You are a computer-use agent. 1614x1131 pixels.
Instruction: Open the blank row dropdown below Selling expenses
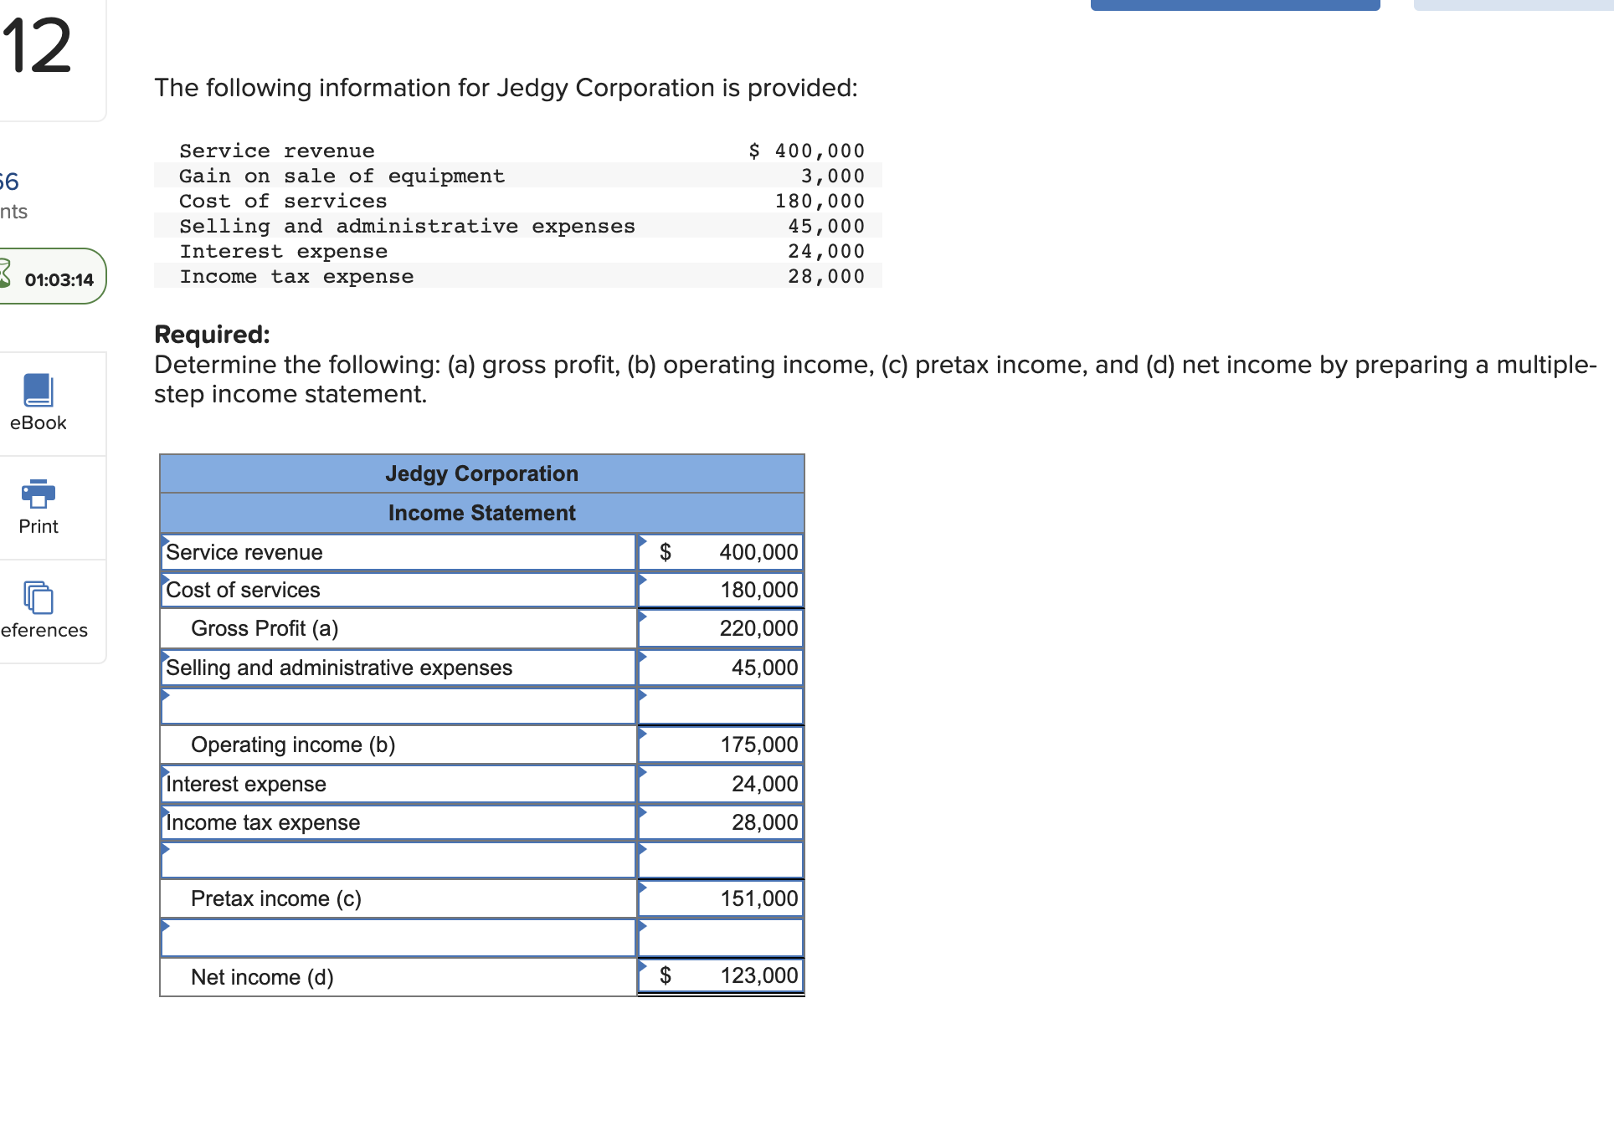165,698
